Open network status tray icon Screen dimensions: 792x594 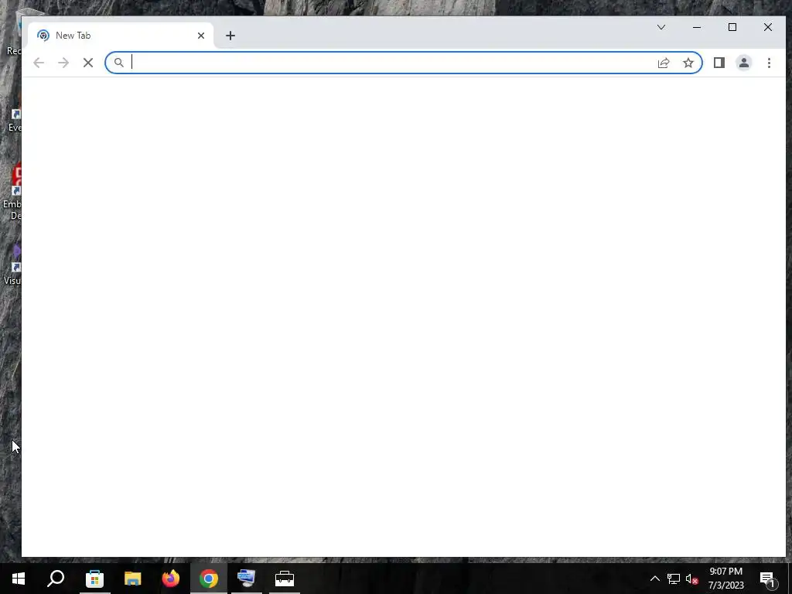coord(674,579)
